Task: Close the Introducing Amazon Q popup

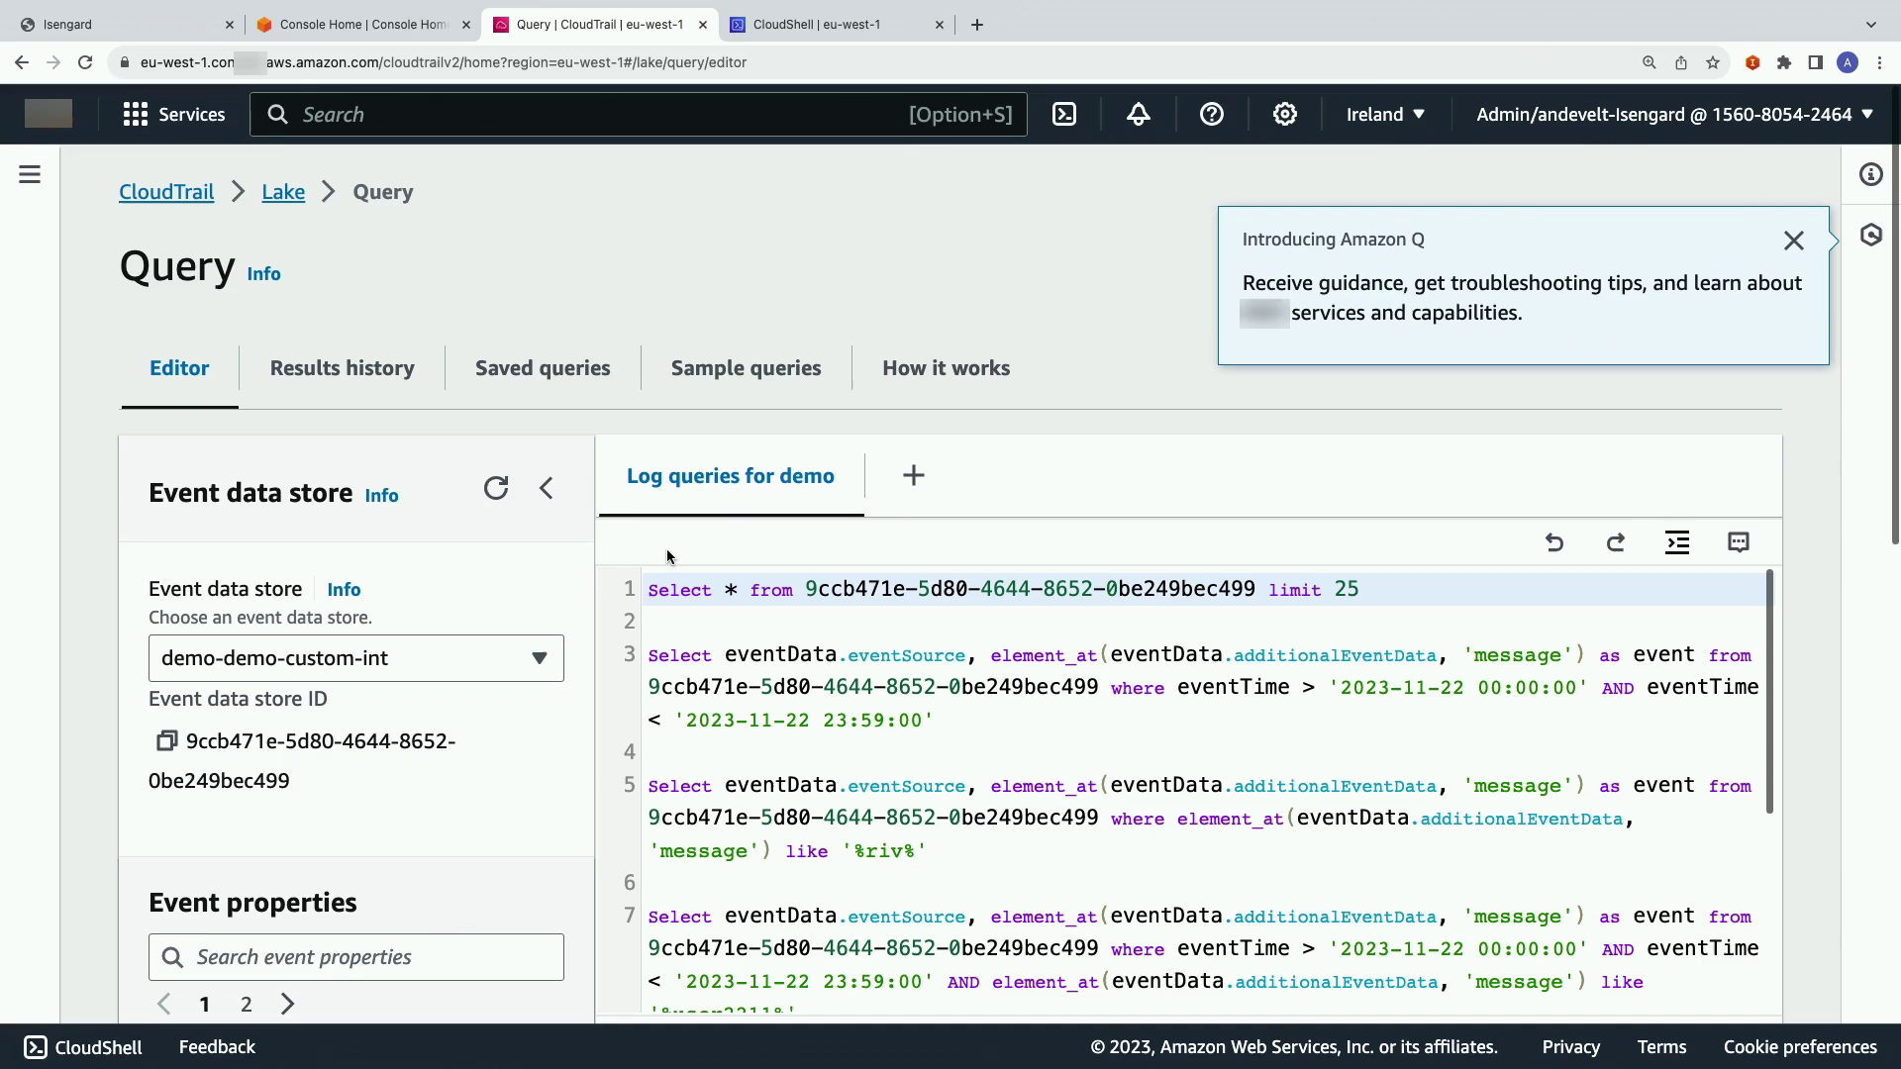Action: 1793,241
